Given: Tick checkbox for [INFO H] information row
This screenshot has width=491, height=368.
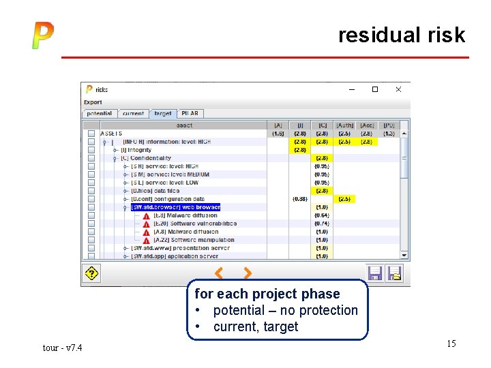Looking at the screenshot, I should click(x=91, y=142).
